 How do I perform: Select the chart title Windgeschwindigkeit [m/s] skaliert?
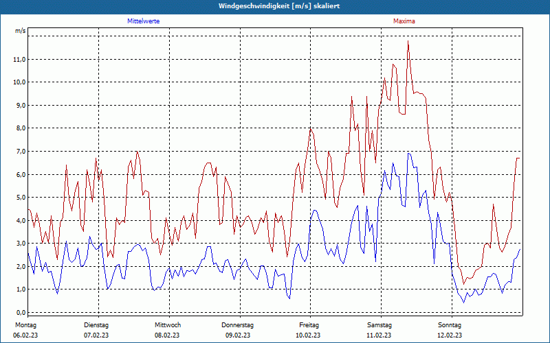click(x=279, y=6)
